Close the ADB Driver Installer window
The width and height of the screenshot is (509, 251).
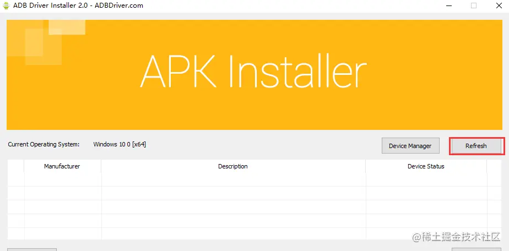[499, 6]
